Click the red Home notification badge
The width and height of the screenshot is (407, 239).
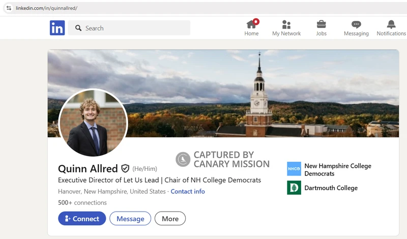coord(256,21)
